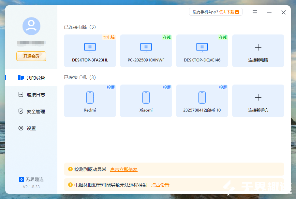296x199 pixels.
Task: Click the 无界趣连 logo icon
Action: (x=21, y=179)
